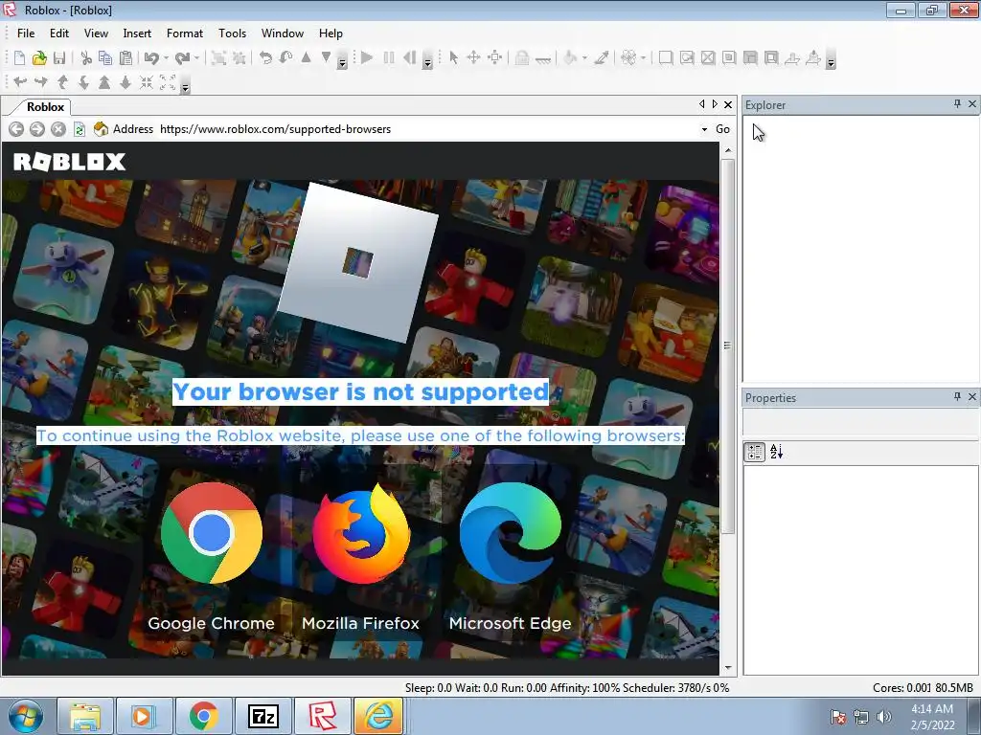Save using the floppy disk icon
981x735 pixels.
coord(59,58)
